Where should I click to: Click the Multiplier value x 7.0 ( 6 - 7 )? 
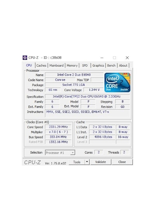click(58, 132)
